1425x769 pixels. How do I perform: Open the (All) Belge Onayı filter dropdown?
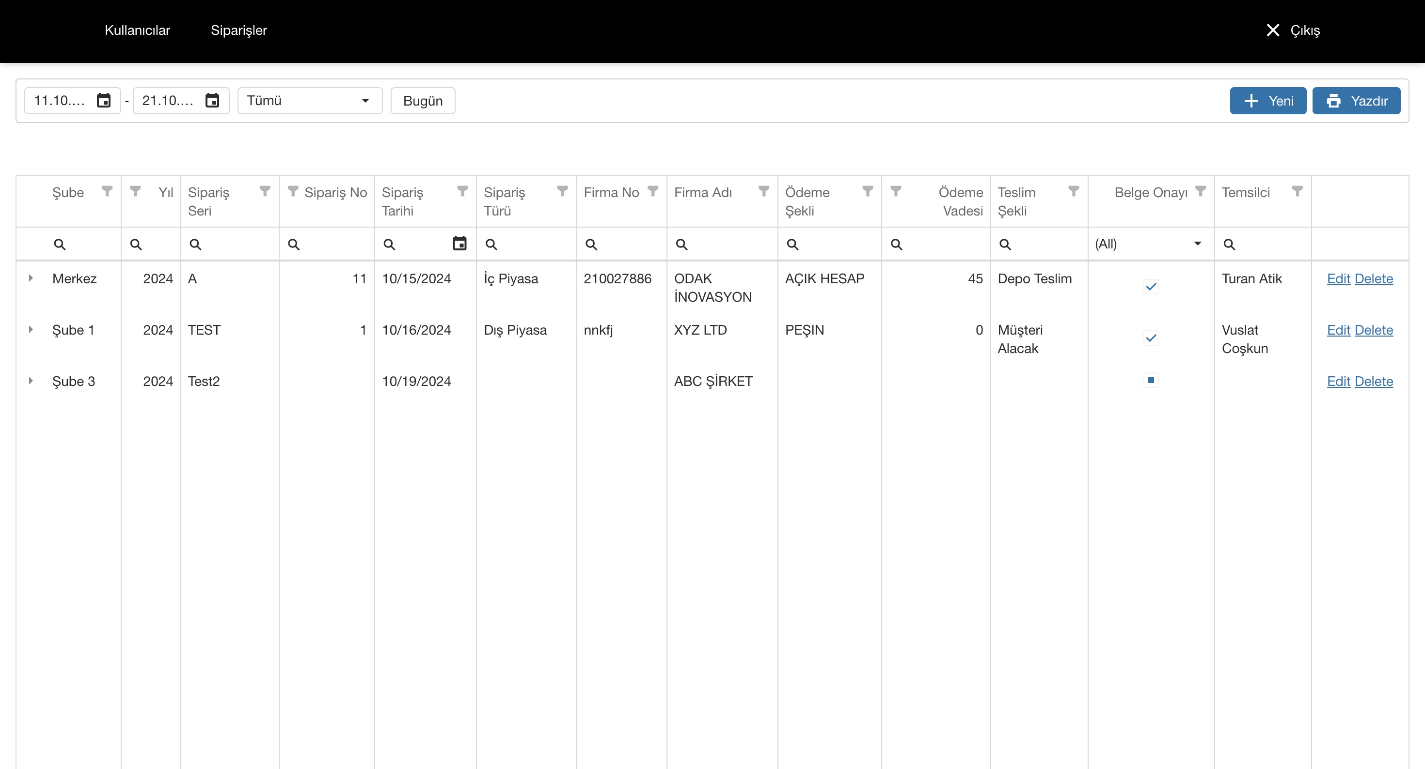click(x=1148, y=244)
